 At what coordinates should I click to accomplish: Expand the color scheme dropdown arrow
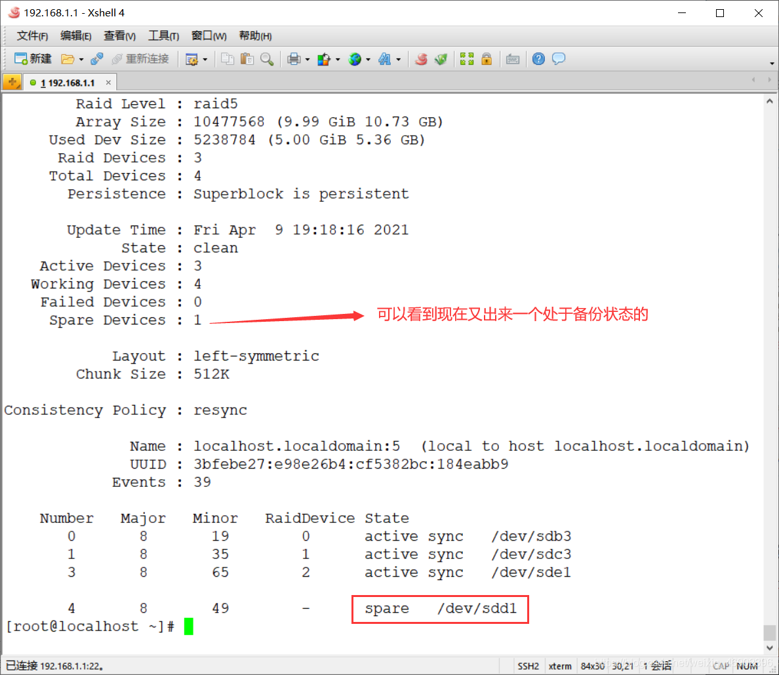coord(338,60)
